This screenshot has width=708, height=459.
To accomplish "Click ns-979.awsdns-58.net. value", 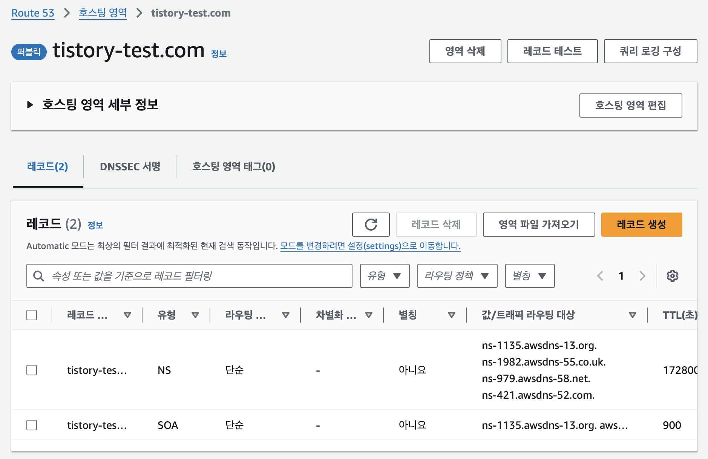I will 536,378.
